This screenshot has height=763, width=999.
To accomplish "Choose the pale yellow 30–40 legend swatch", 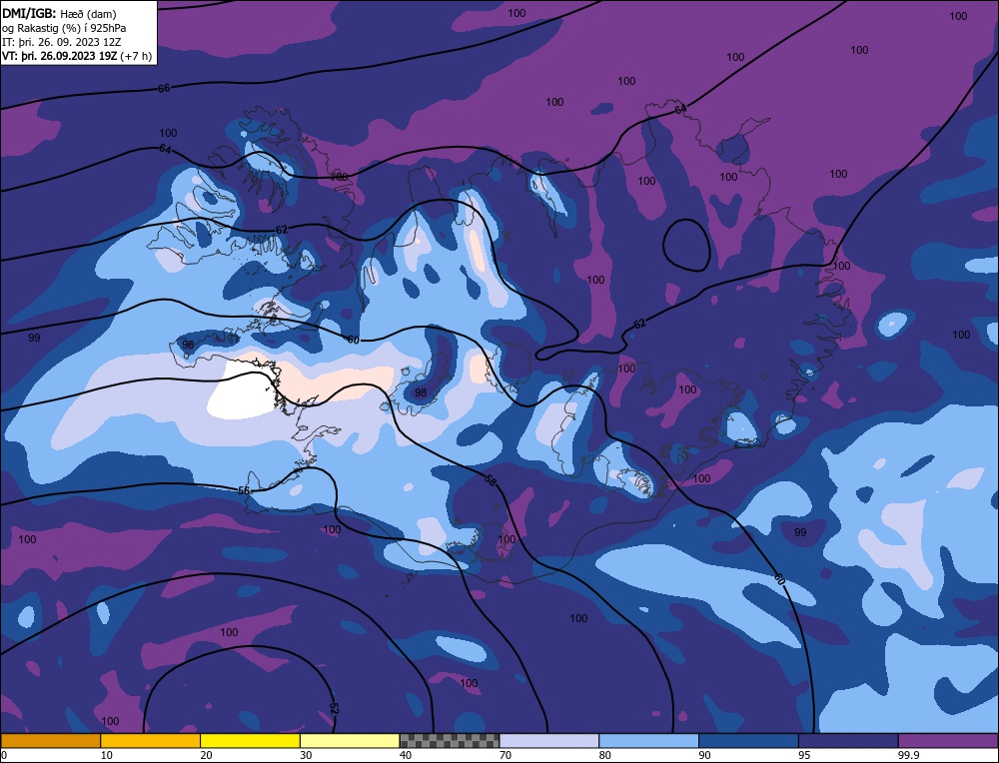I will (350, 741).
